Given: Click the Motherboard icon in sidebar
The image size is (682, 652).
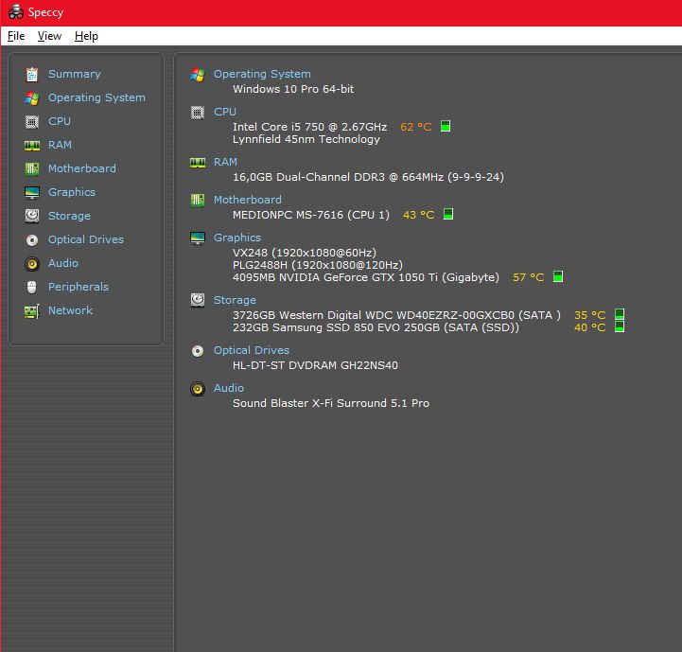Looking at the screenshot, I should [32, 168].
